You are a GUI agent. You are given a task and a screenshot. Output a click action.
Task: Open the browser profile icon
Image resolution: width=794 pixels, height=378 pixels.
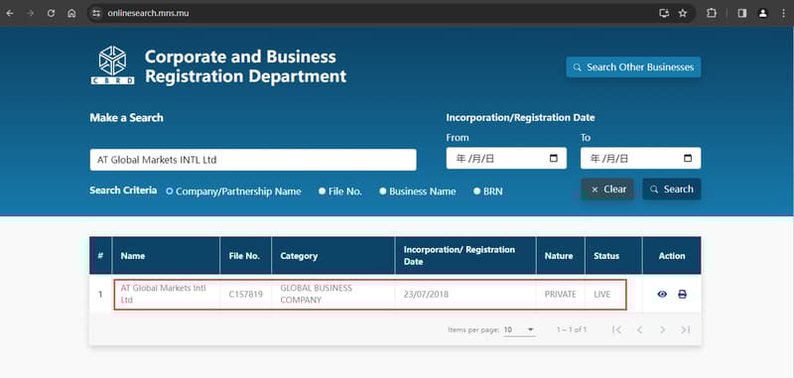click(762, 13)
